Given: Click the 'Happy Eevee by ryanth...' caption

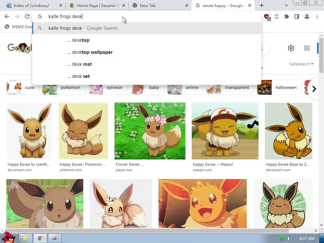Looking at the screenshot, I should tap(28, 165).
